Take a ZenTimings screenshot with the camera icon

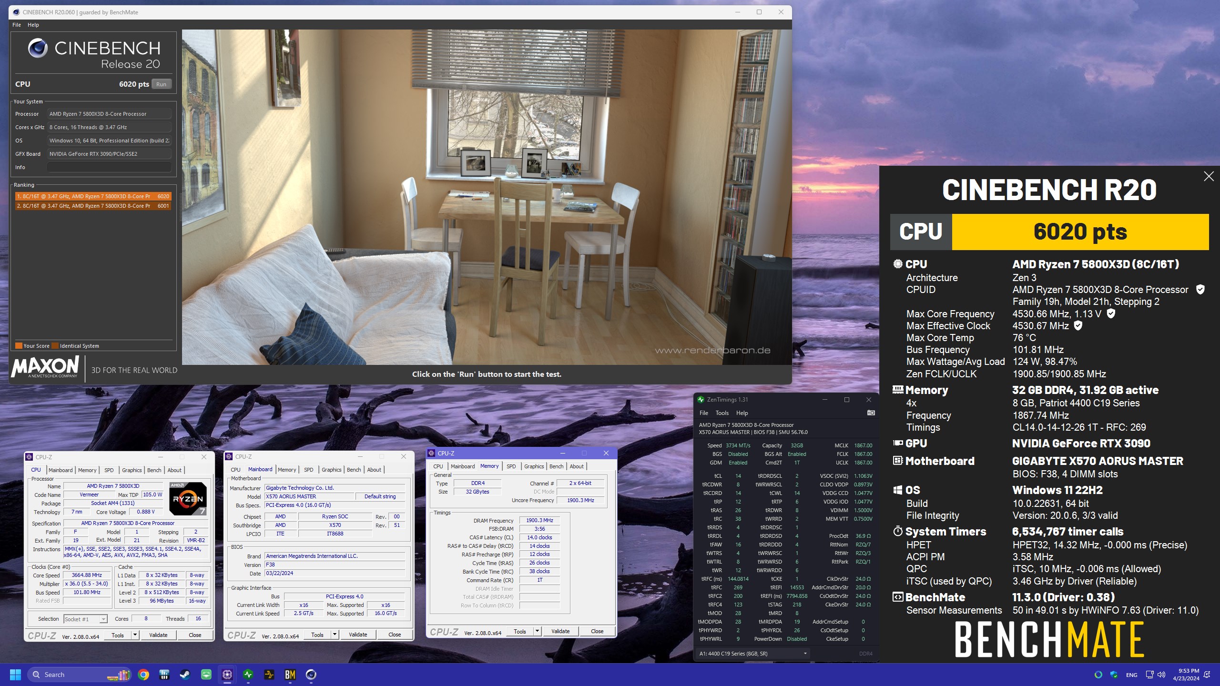pyautogui.click(x=871, y=413)
